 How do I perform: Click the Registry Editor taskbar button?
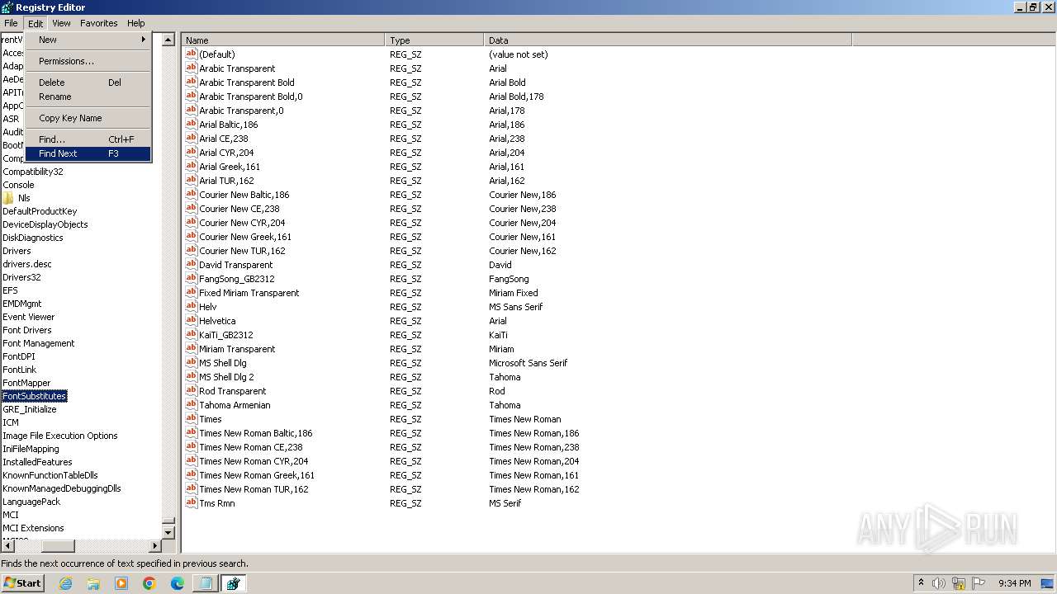[x=233, y=583]
